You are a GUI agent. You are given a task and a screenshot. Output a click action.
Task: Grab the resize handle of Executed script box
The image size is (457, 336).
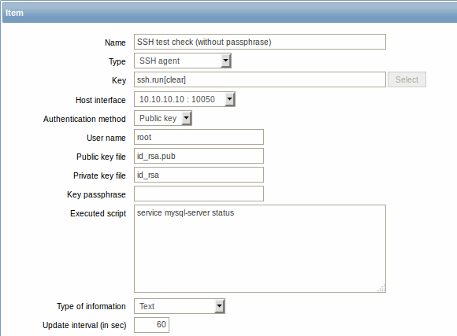click(381, 288)
